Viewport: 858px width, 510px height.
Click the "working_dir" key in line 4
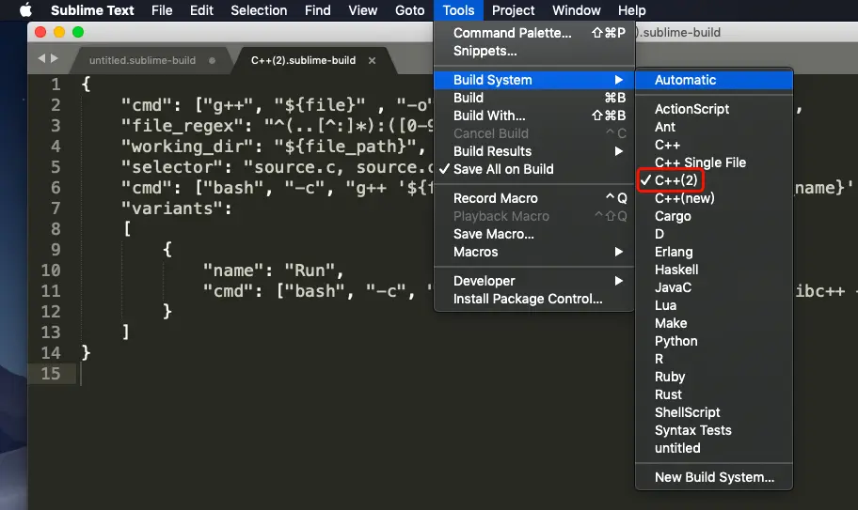[182, 147]
